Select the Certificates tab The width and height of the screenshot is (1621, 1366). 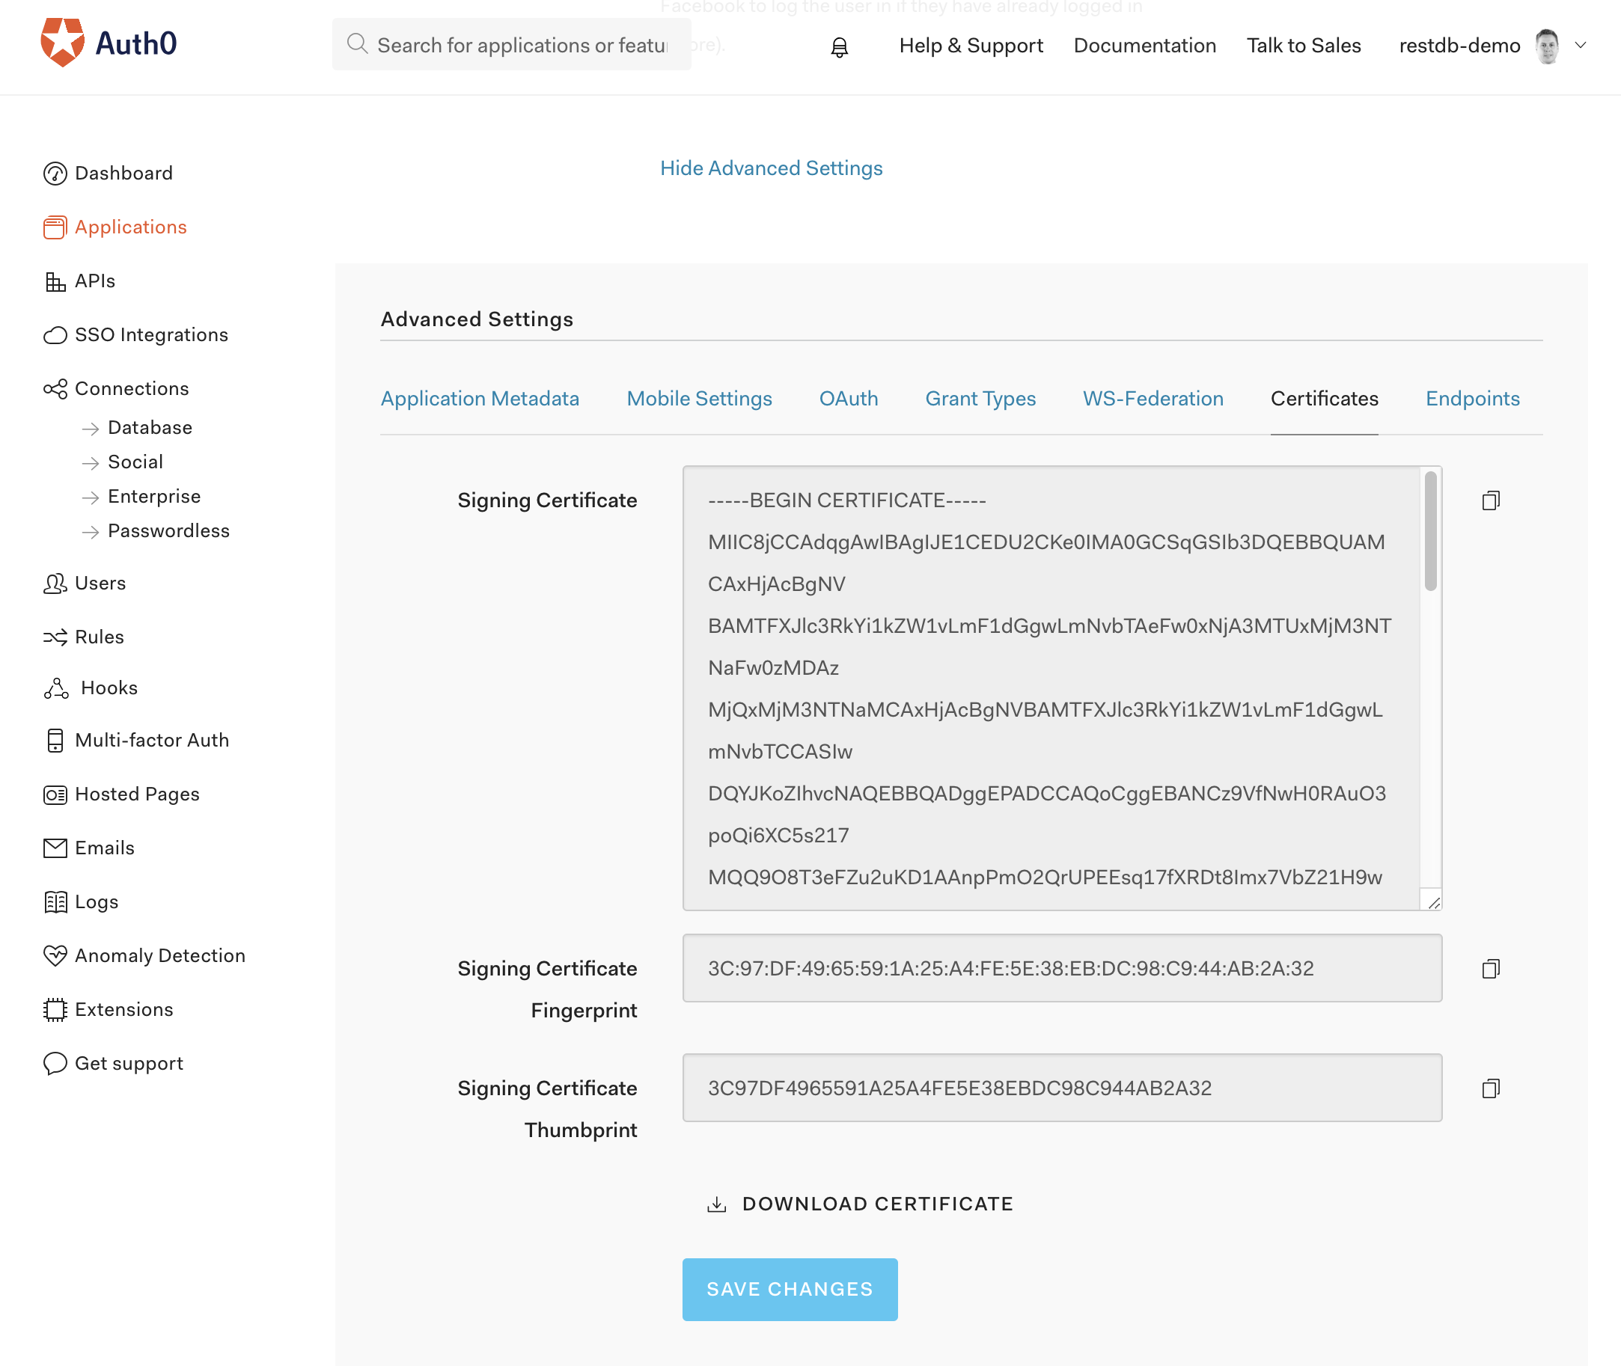point(1325,399)
